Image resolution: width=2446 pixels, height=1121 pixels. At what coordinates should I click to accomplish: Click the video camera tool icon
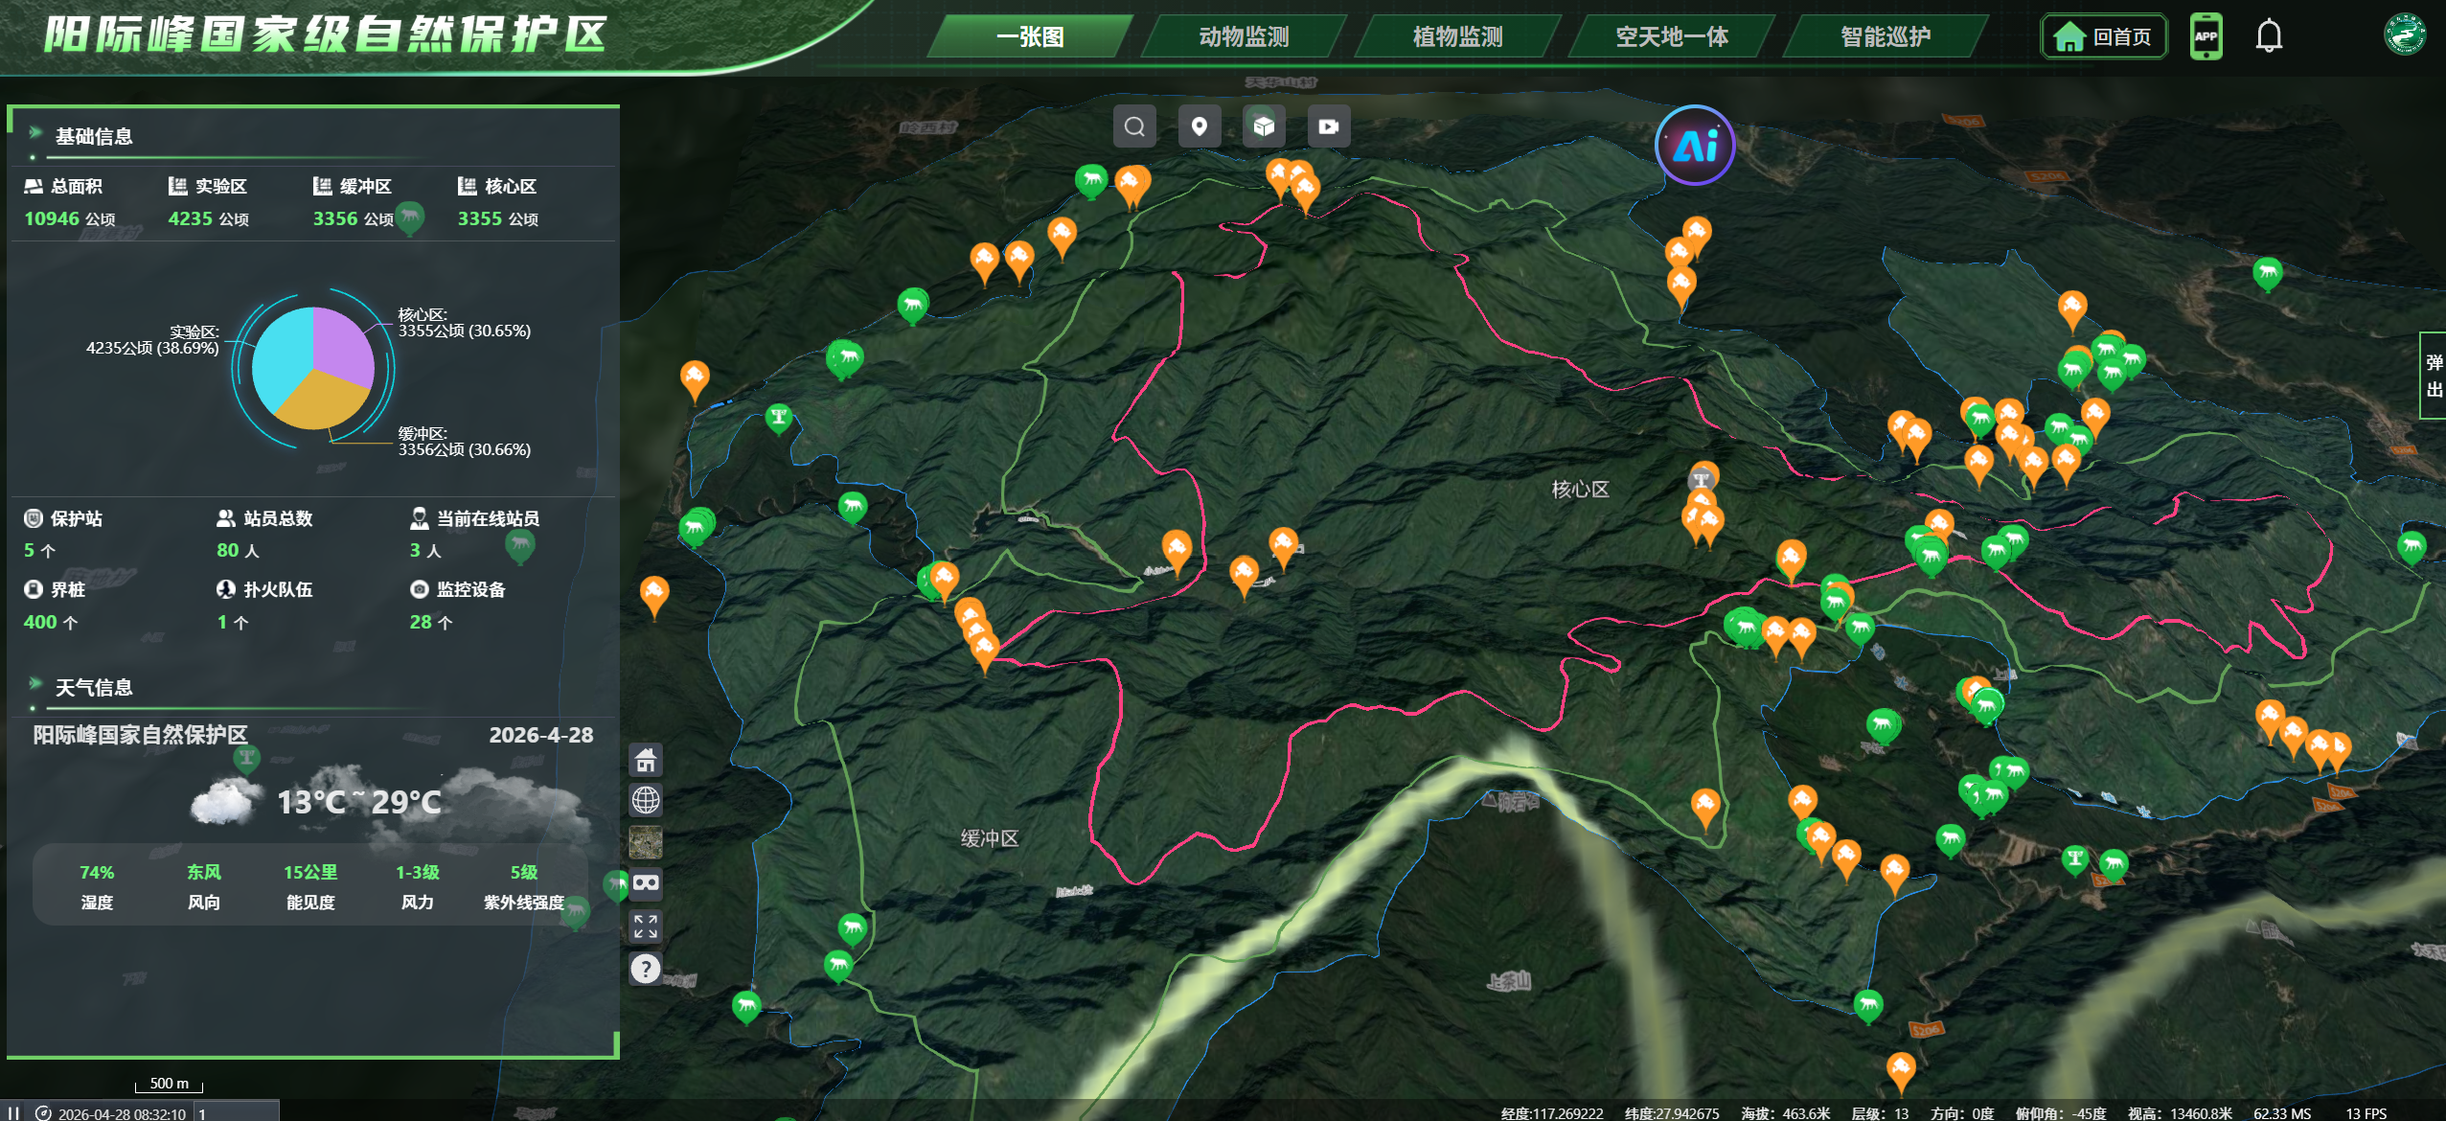pos(1329,126)
